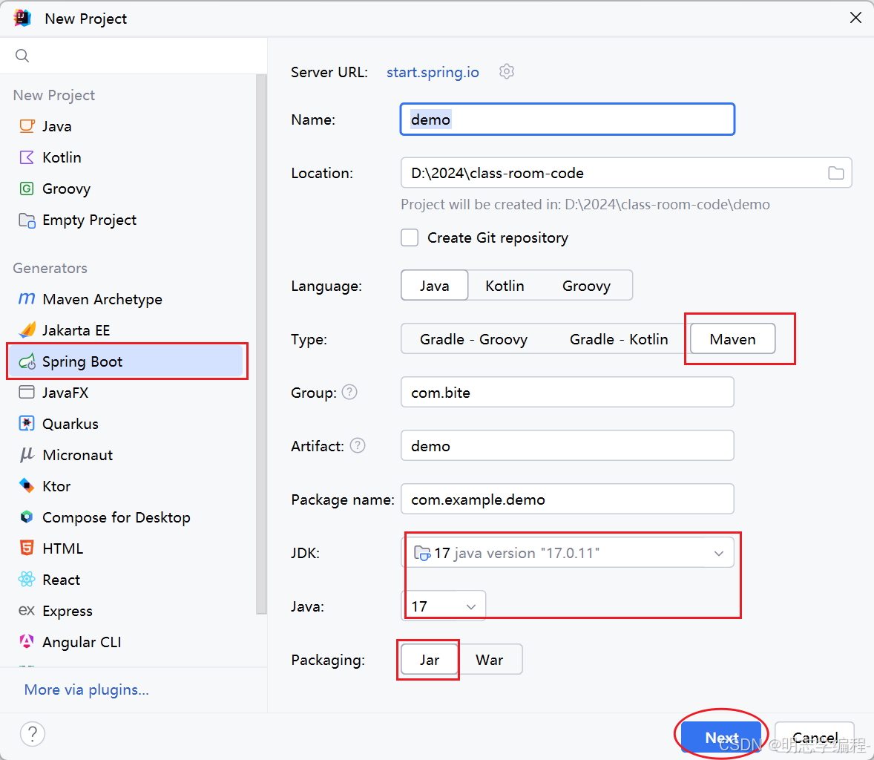874x760 pixels.
Task: Click the Compose for Desktop hexagon icon
Action: pyautogui.click(x=27, y=517)
